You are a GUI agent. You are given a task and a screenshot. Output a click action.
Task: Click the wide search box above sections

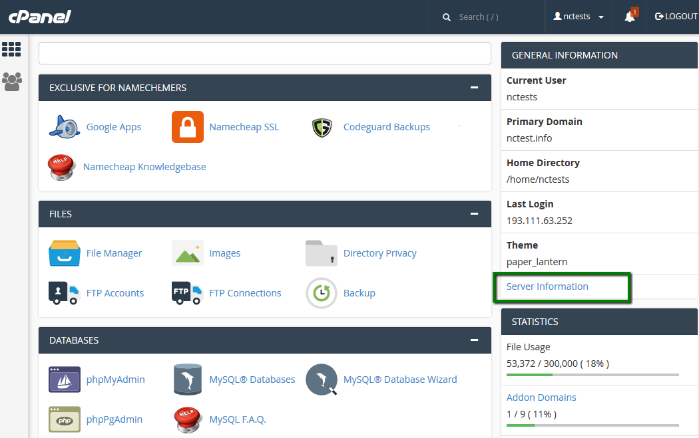265,53
